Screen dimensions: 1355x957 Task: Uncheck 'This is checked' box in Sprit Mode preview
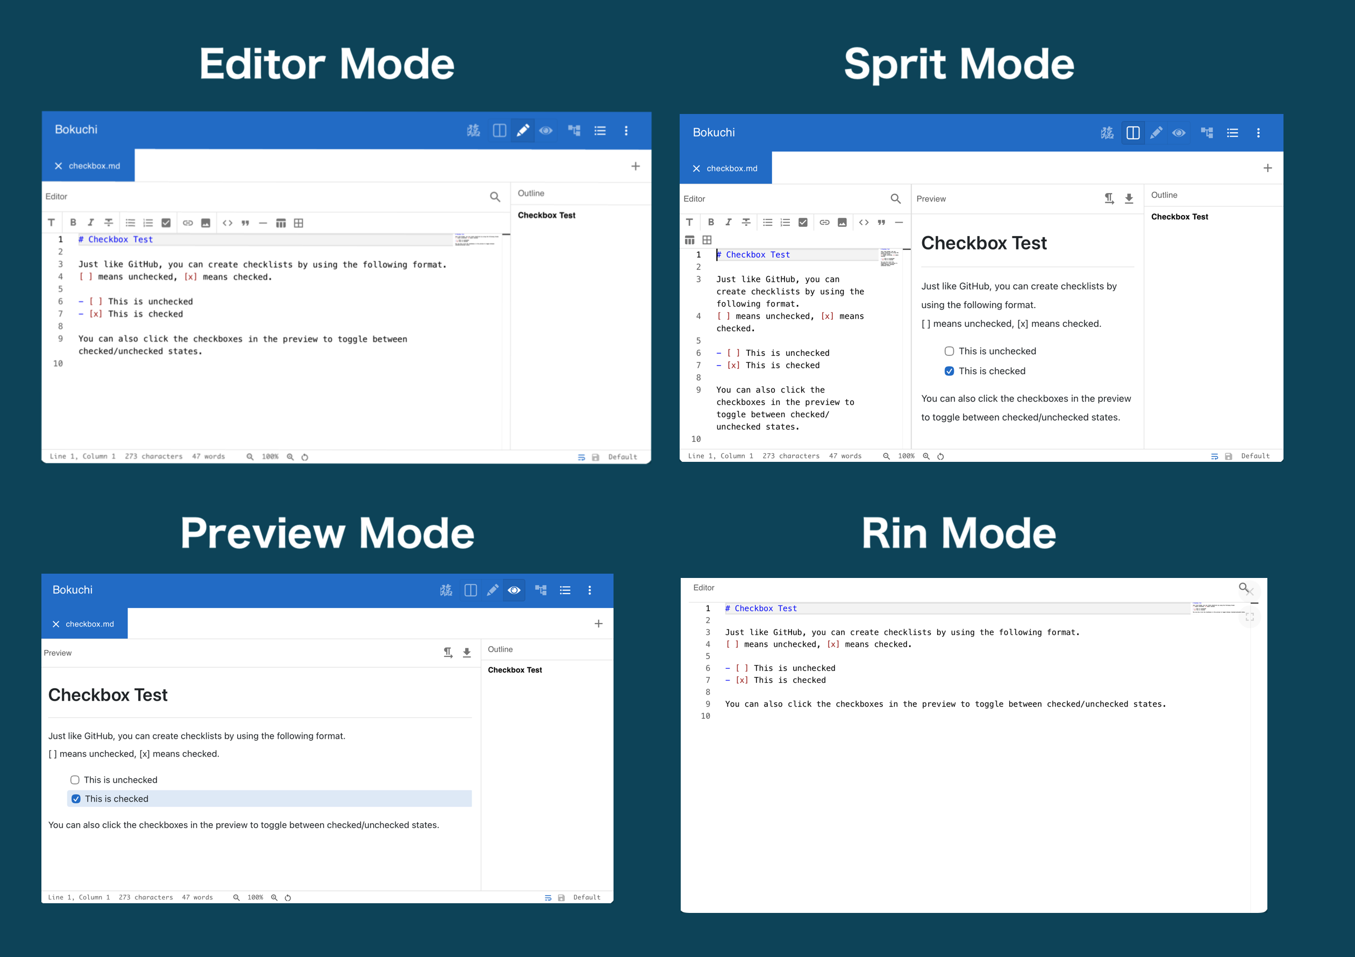pyautogui.click(x=949, y=371)
